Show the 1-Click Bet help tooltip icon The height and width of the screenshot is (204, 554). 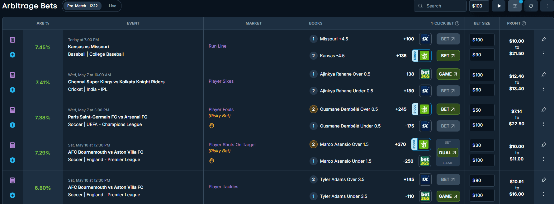457,23
